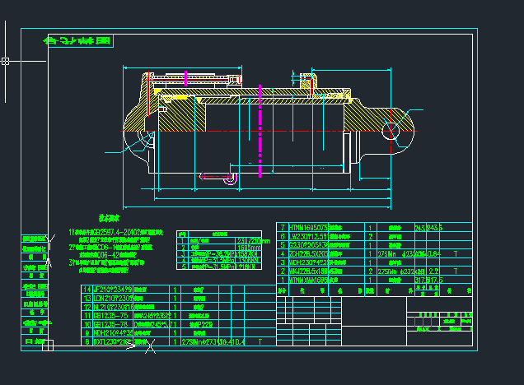The height and width of the screenshot is (385, 524).
Task: Click the crosshair cursor pickbox square
Action: coord(6,61)
